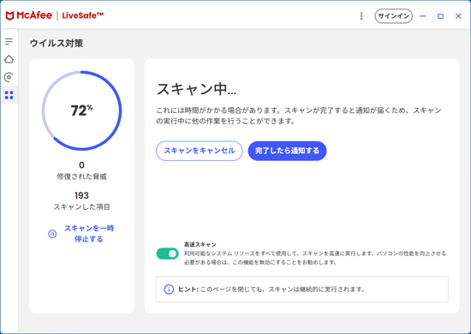
Task: Click the 修復された脅威 label
Action: 81,176
